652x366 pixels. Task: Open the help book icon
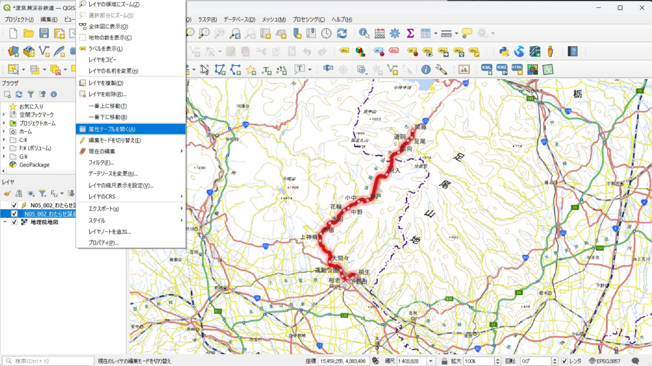(x=573, y=52)
